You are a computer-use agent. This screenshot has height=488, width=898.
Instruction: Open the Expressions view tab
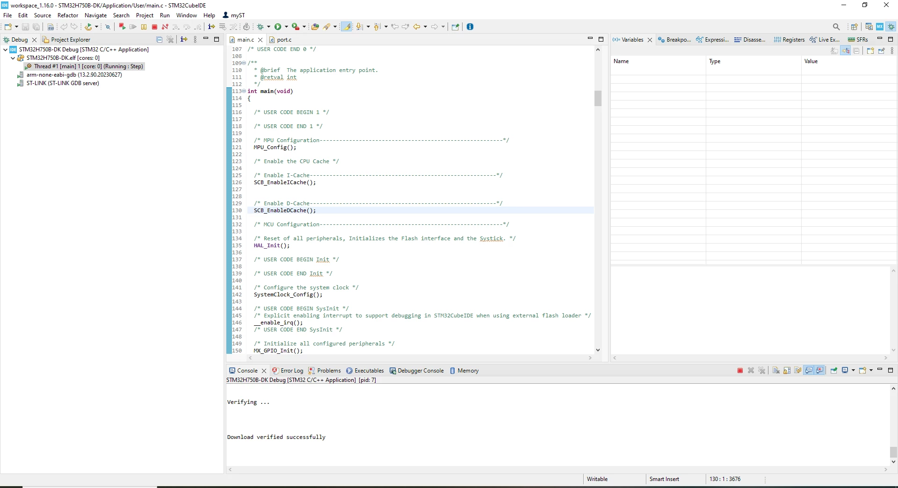712,40
